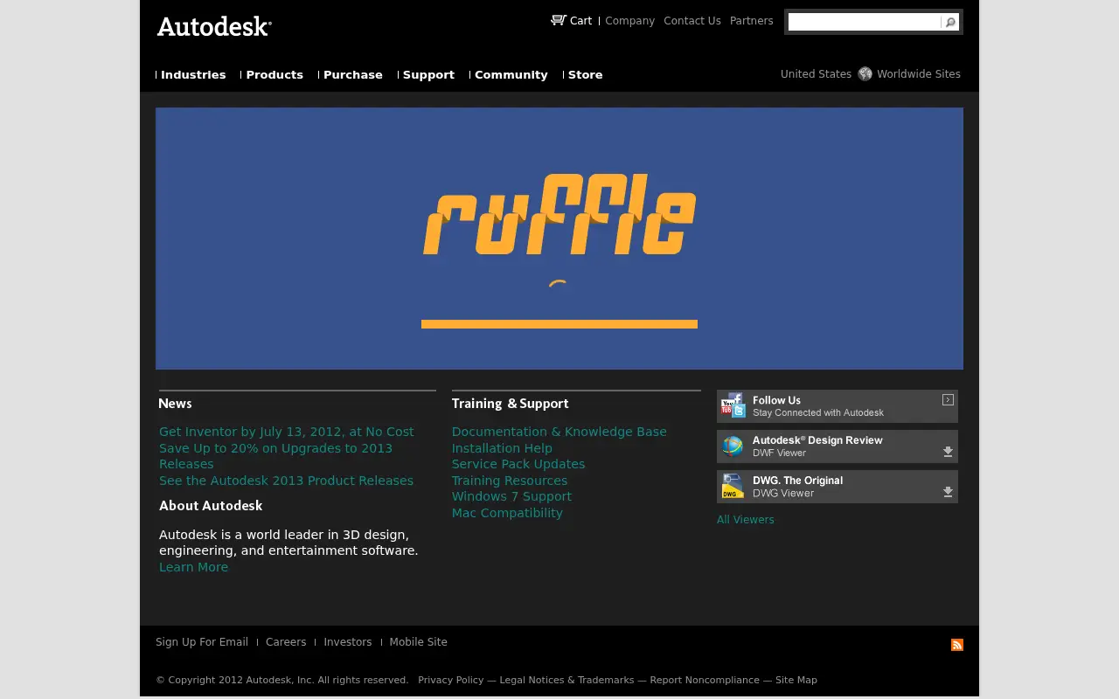Click the Worldwide Sites link text
The height and width of the screenshot is (699, 1119).
(x=919, y=74)
